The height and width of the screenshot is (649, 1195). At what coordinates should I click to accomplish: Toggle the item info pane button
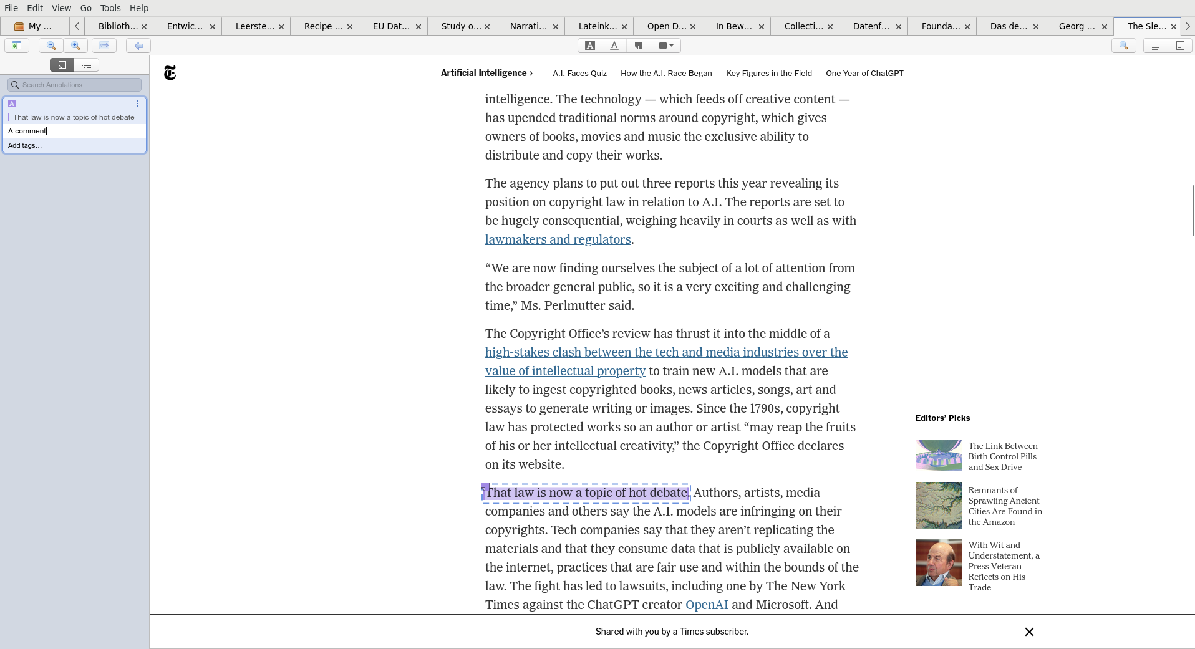click(1156, 46)
